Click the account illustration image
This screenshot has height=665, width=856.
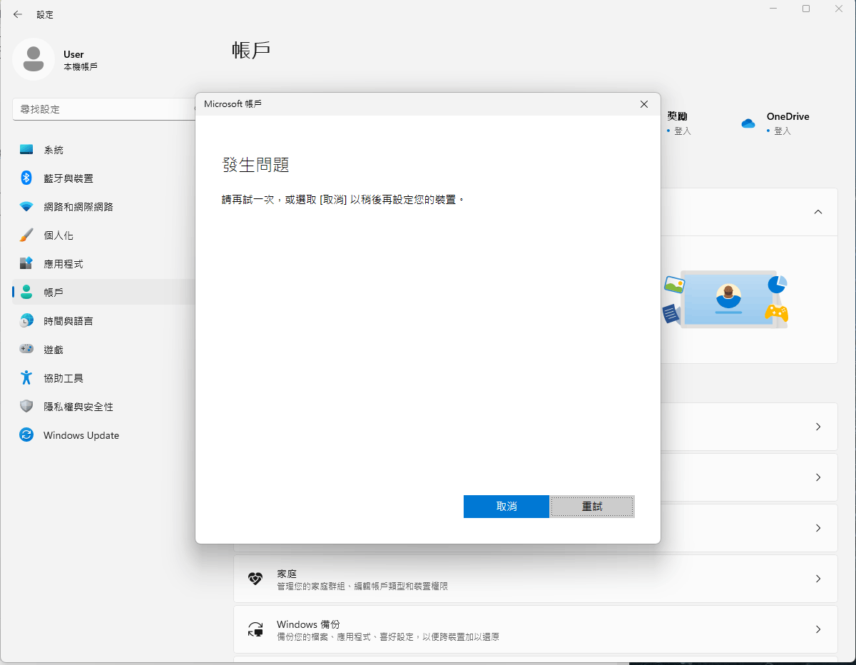point(725,298)
